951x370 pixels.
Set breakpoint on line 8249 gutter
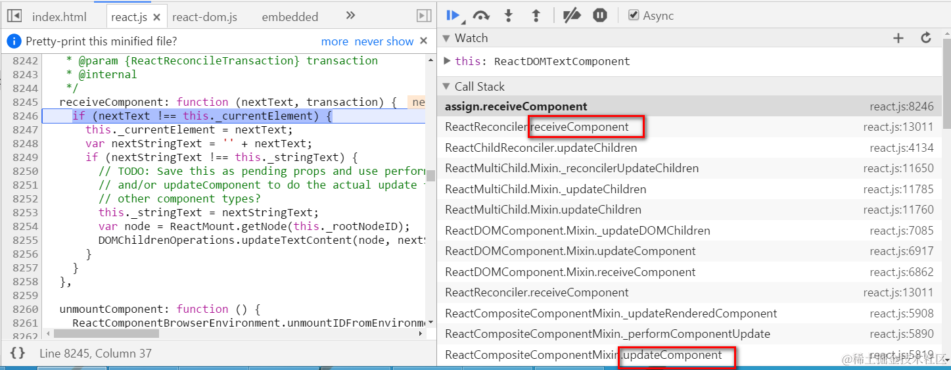click(24, 157)
